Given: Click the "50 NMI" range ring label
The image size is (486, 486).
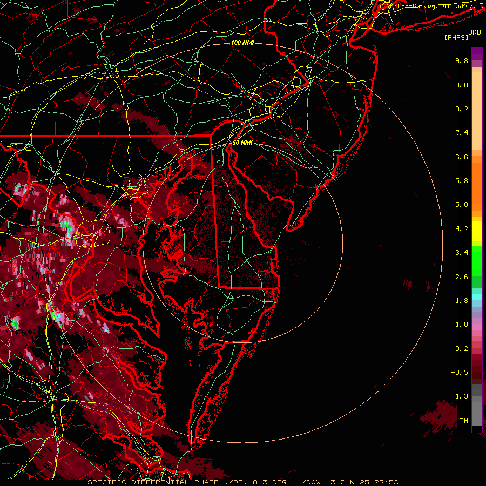Looking at the screenshot, I should pos(242,143).
